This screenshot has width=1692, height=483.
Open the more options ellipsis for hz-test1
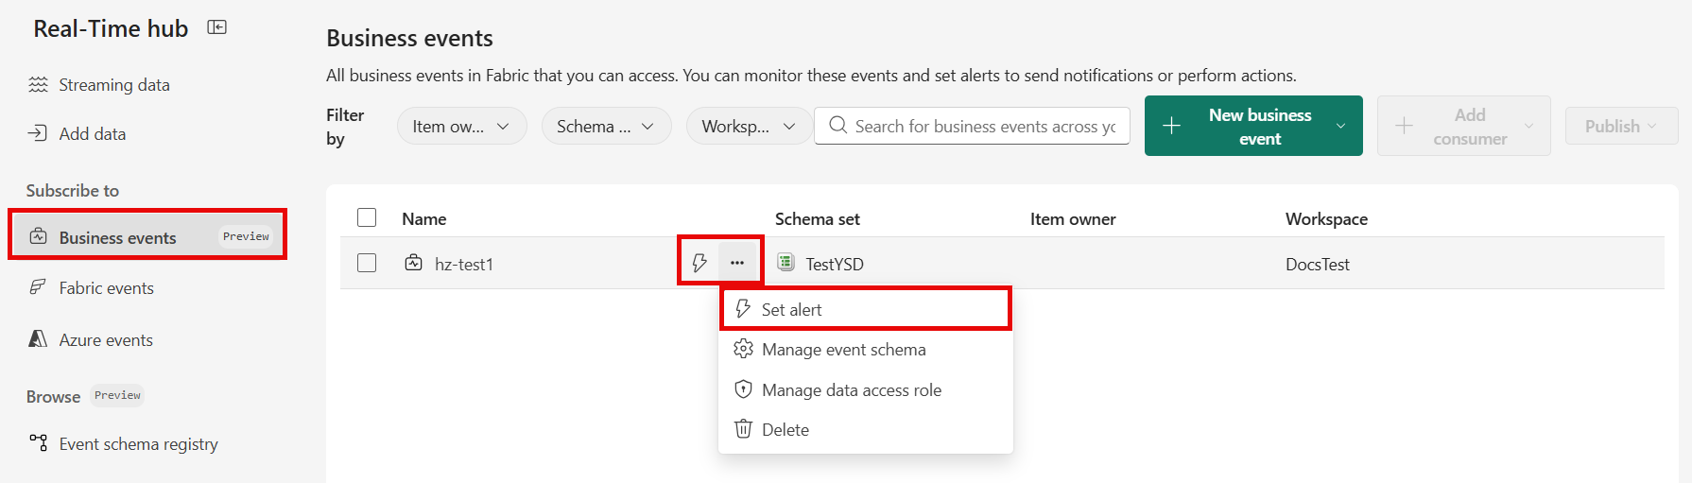click(737, 263)
